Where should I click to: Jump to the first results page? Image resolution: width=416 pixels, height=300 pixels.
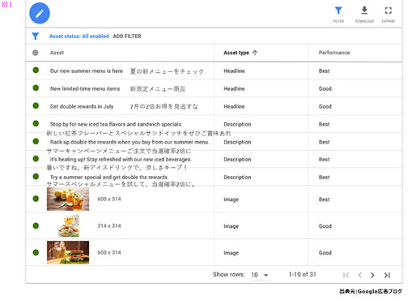pos(346,275)
